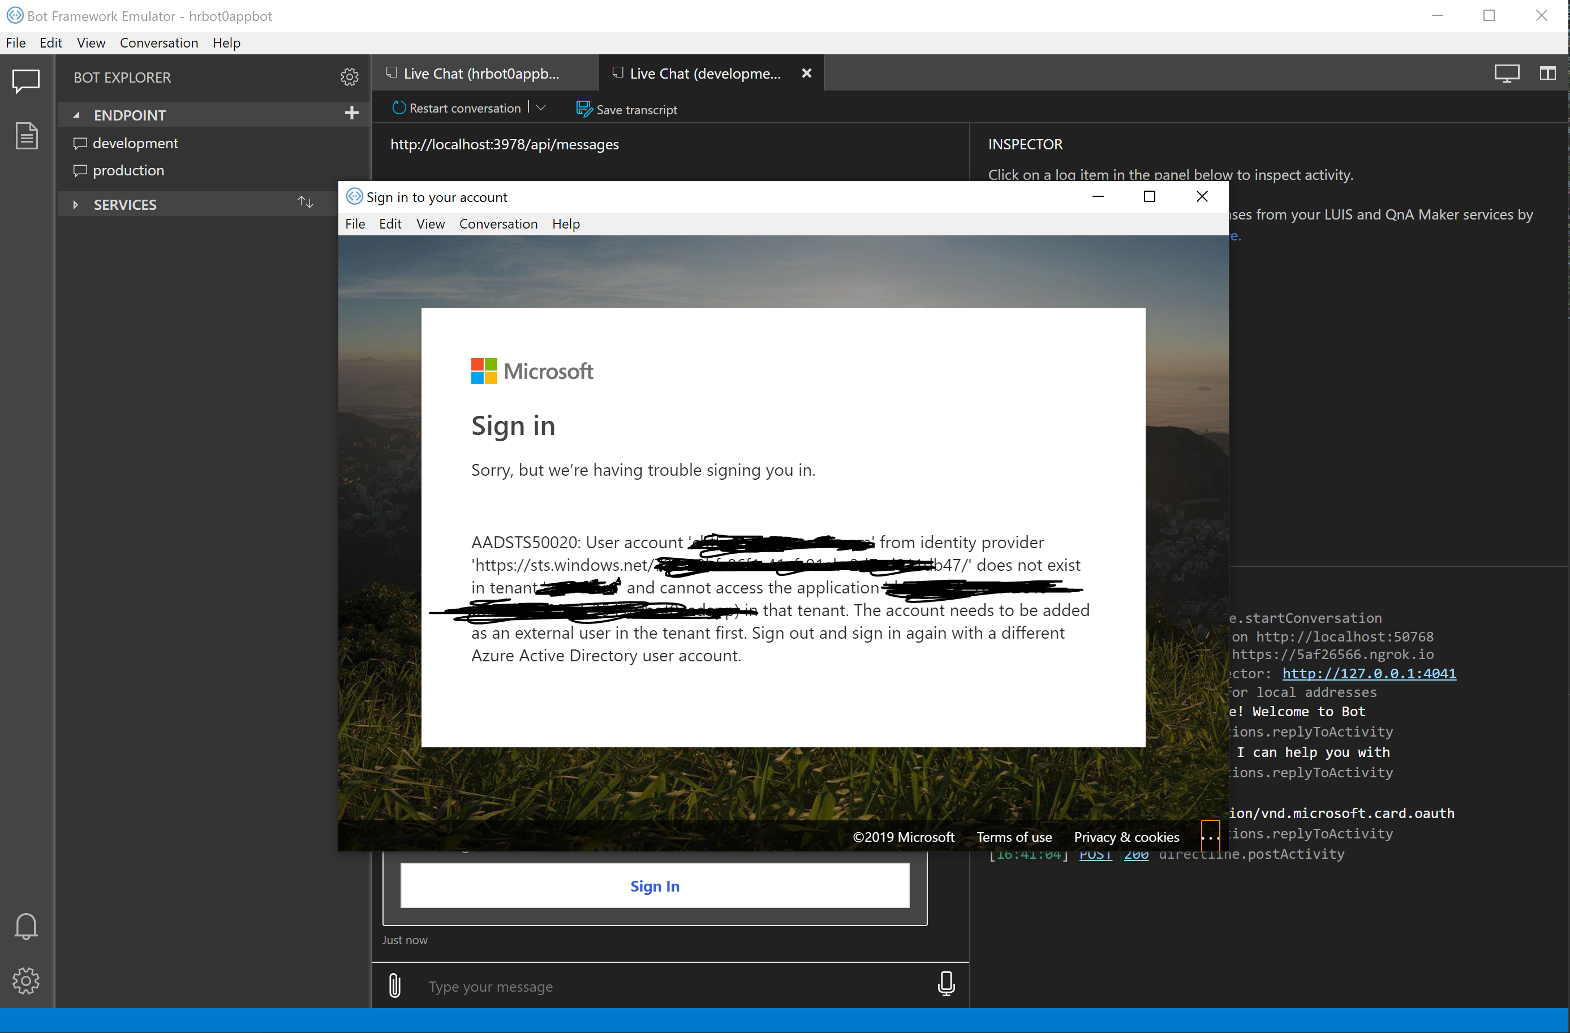
Task: Open the Restart conversation dropdown arrow
Action: 541,107
